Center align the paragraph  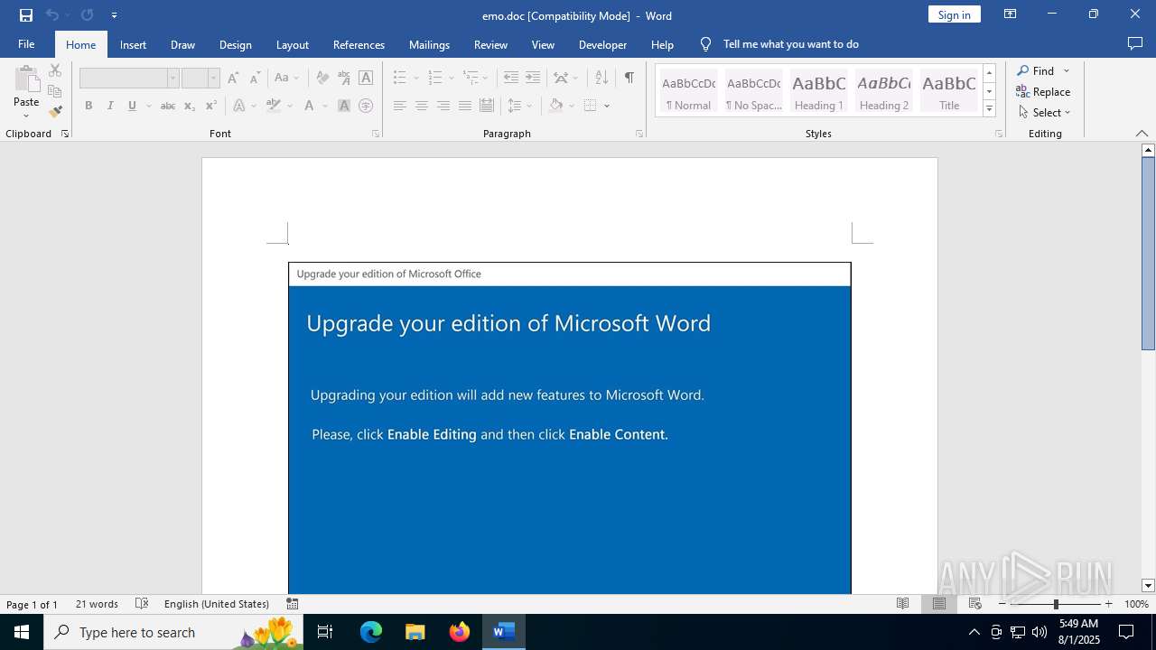point(421,106)
